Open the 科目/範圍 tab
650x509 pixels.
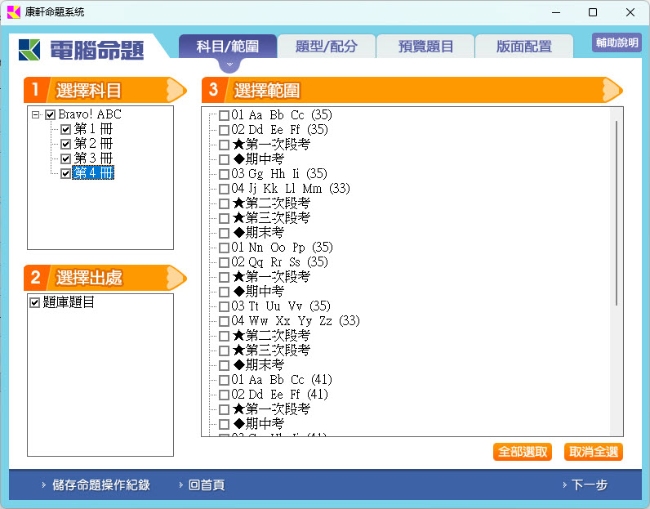[x=228, y=47]
